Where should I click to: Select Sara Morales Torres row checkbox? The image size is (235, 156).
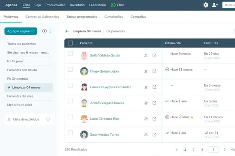(x=70, y=133)
